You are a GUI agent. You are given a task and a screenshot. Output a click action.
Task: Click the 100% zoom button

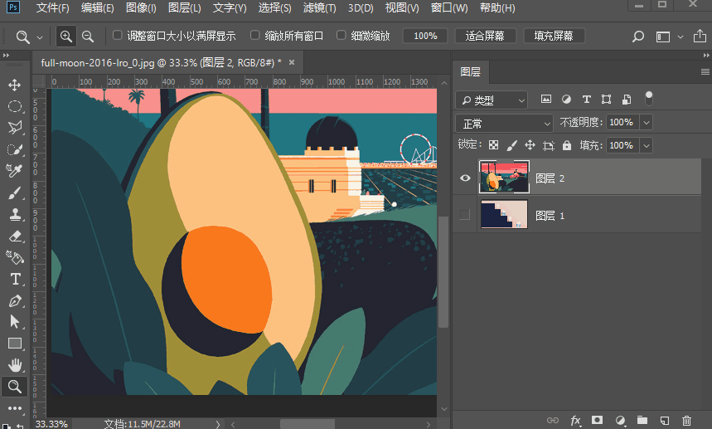(425, 36)
